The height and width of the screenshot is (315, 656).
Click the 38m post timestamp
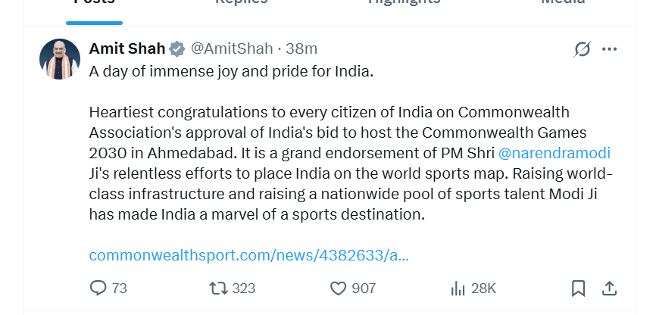[301, 48]
